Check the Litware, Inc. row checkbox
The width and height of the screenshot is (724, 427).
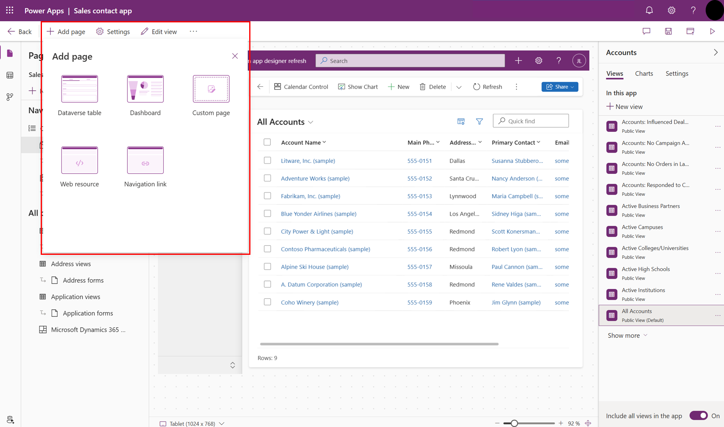(267, 160)
